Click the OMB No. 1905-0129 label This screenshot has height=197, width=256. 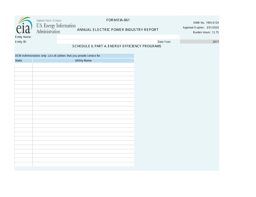tap(206, 23)
